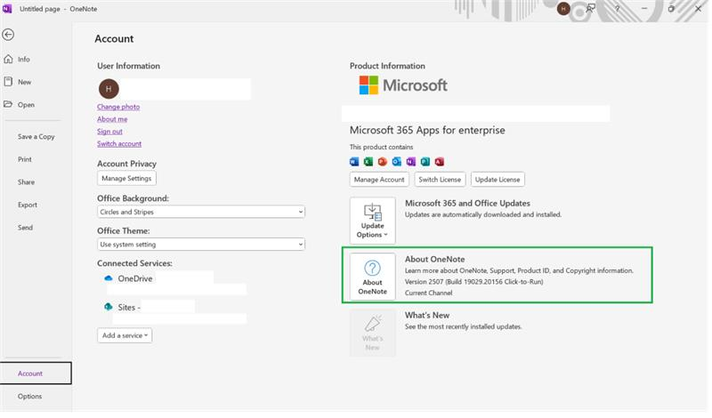The image size is (712, 418).
Task: Click the 'Current Channel' text
Action: click(x=429, y=293)
